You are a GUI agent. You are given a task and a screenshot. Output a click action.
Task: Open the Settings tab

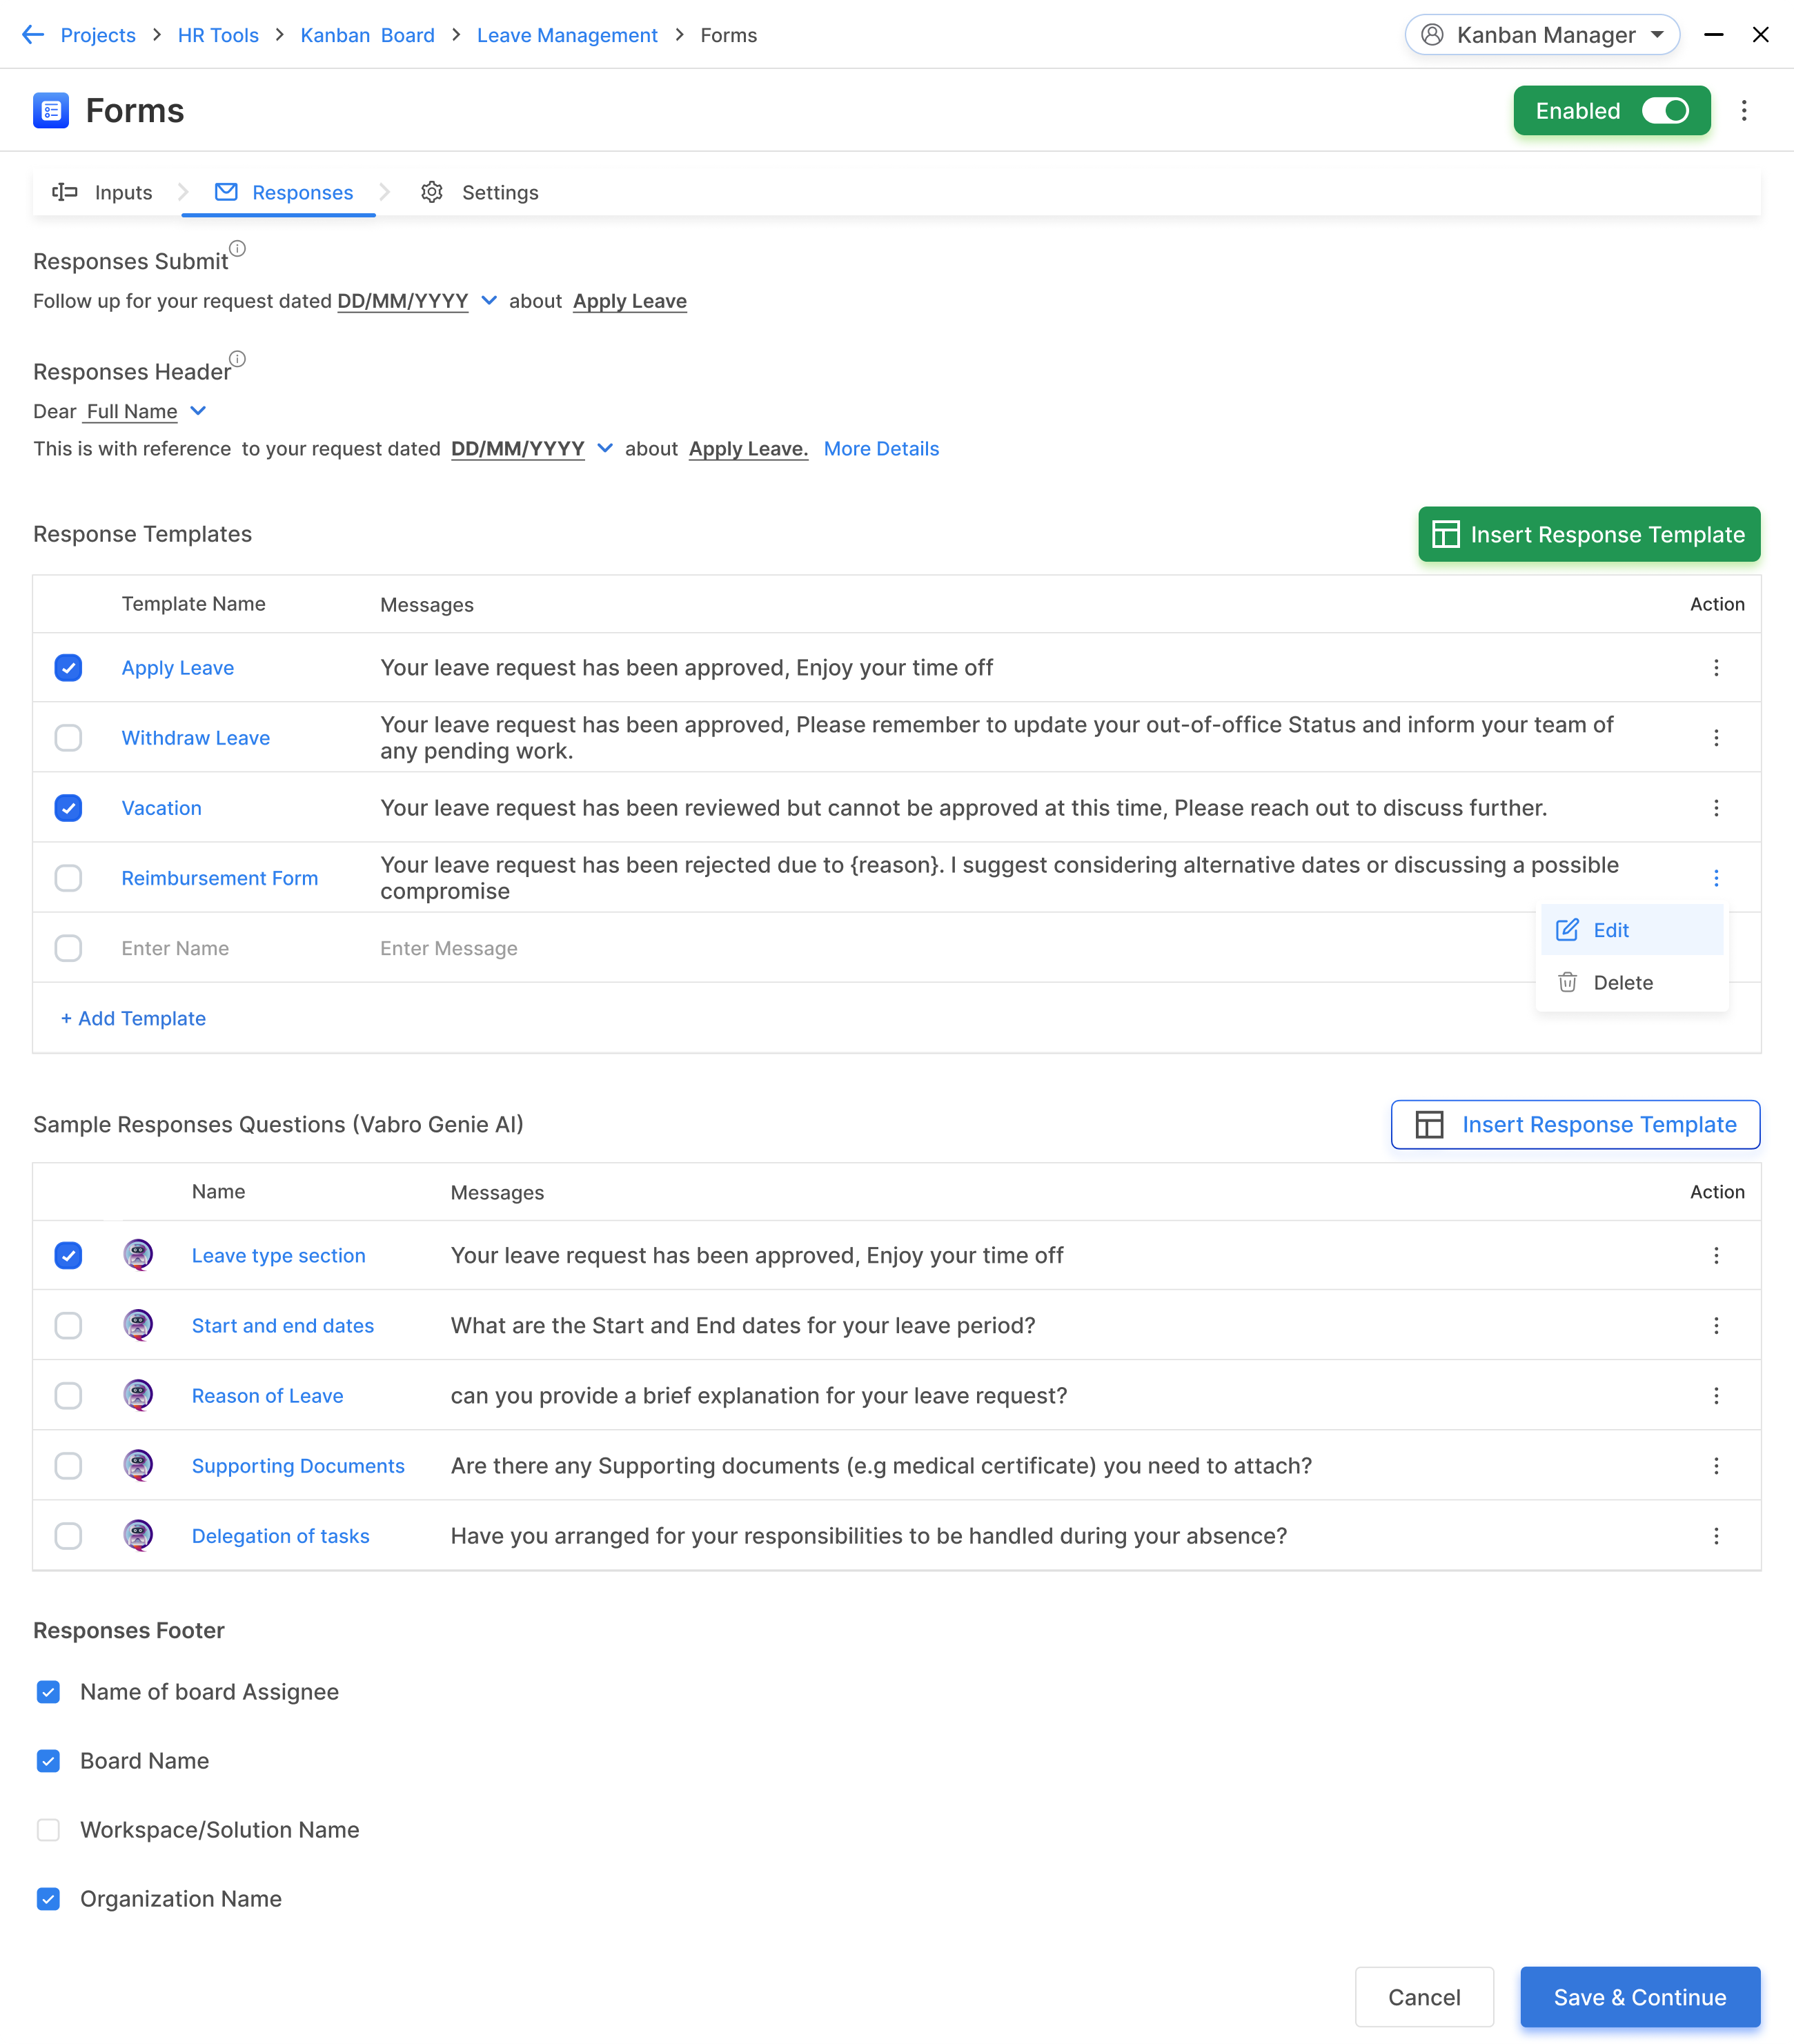point(480,192)
